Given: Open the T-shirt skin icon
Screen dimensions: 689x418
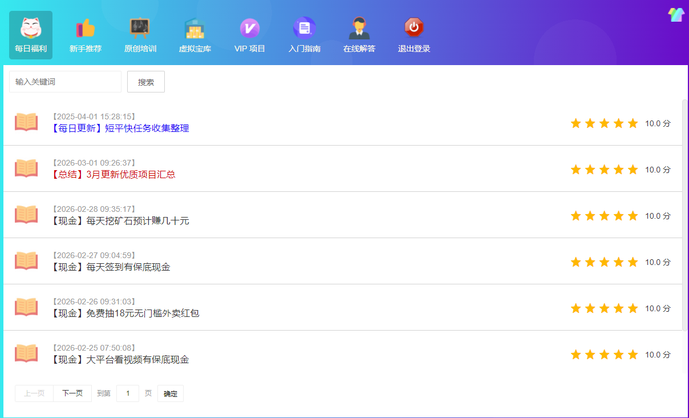Looking at the screenshot, I should [676, 15].
